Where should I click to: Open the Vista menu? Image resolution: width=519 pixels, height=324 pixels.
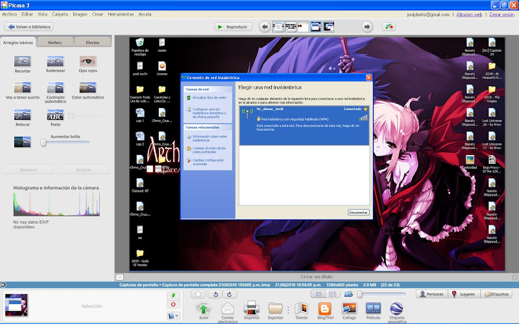[42, 14]
